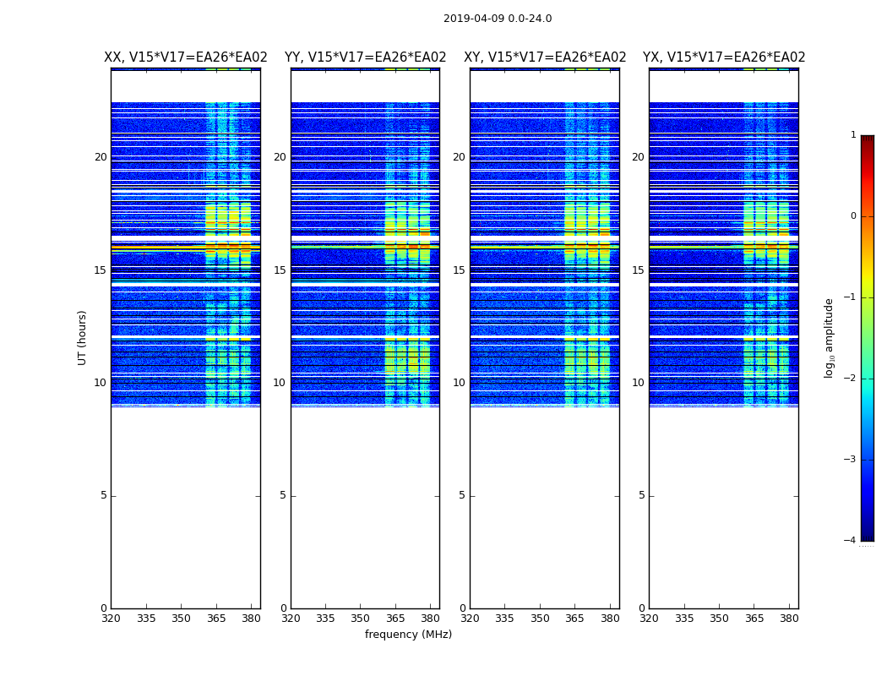
Task: Pick the dark red top of the colorbar
Action: click(x=867, y=140)
